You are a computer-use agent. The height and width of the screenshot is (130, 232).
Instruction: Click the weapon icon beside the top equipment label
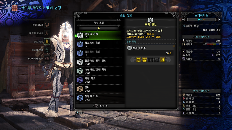47,25
